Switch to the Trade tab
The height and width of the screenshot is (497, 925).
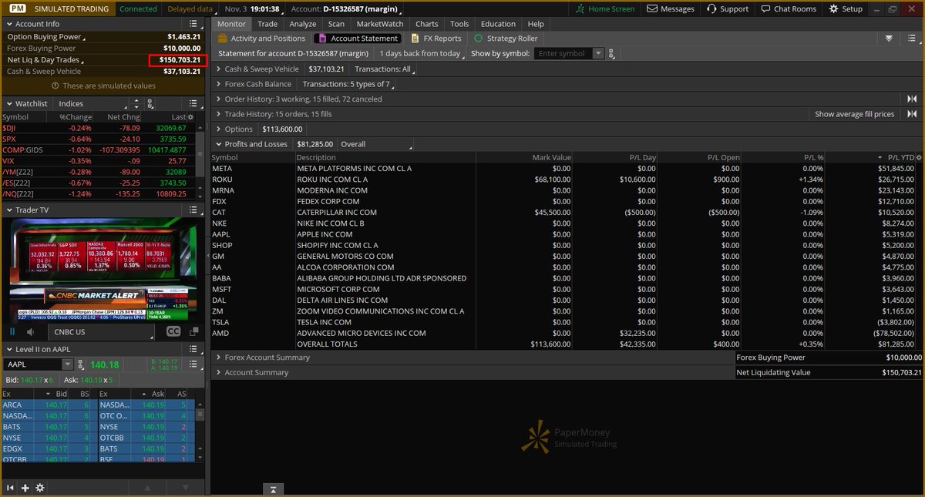click(267, 24)
